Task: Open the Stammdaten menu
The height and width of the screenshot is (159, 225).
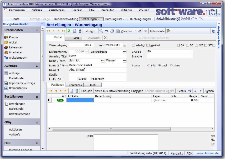Action: (x=17, y=10)
